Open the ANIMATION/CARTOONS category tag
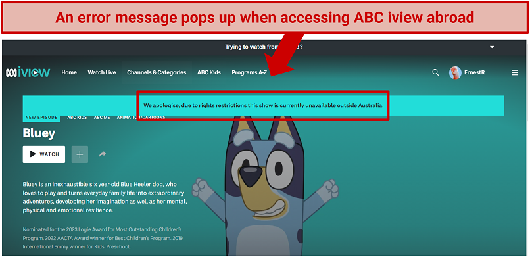Screen dimensions: 530x257 tap(141, 118)
